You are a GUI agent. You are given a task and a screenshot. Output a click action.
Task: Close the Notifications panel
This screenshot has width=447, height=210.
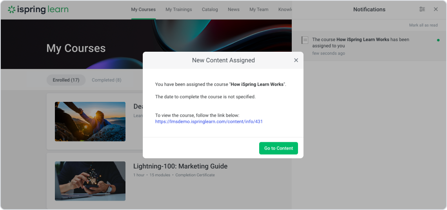(x=436, y=9)
